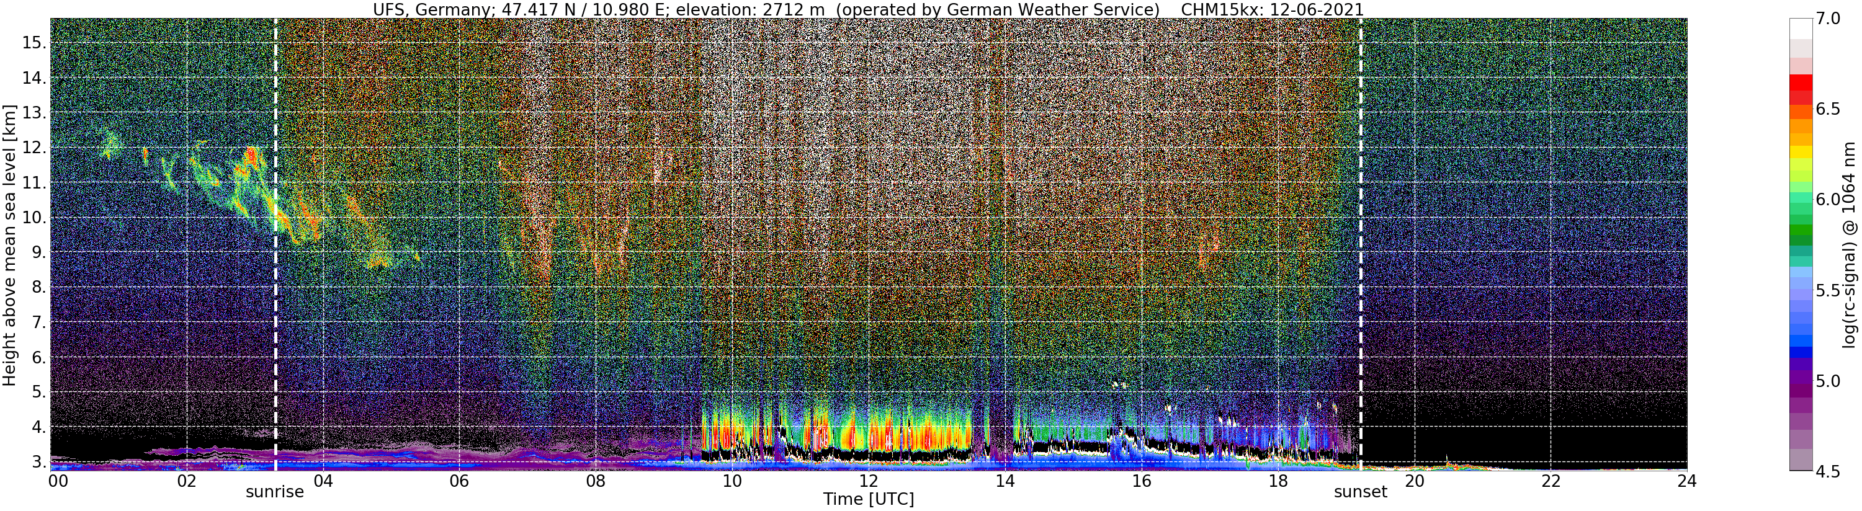Click the white swatch at colorbar top
Viewport: 1862px width, 511px height.
[x=1800, y=28]
